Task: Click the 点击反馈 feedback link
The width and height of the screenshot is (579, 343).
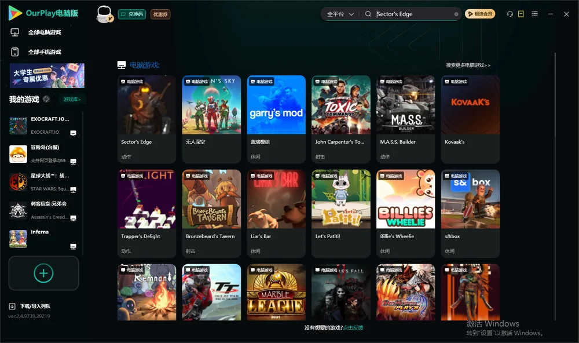Action: (x=353, y=328)
